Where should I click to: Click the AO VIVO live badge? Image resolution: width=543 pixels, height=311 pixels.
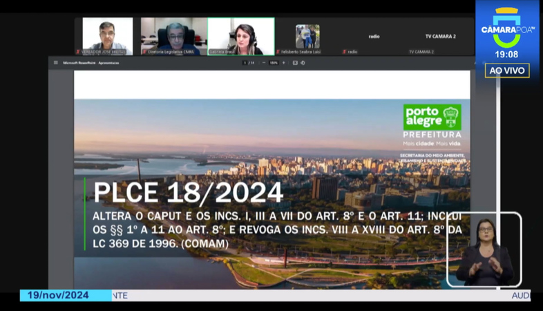pos(507,70)
